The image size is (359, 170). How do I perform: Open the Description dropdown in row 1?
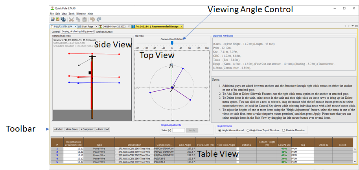[x=134, y=148]
